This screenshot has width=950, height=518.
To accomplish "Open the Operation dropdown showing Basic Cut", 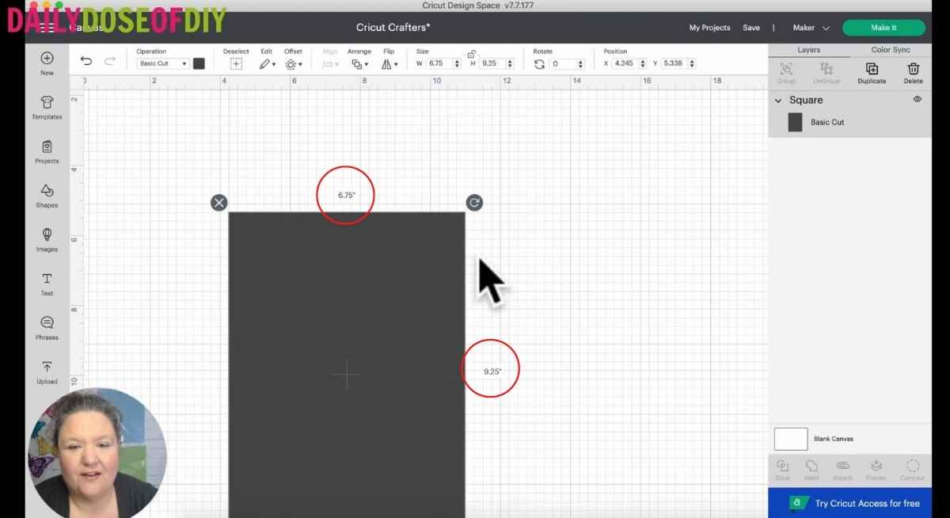I will point(162,63).
